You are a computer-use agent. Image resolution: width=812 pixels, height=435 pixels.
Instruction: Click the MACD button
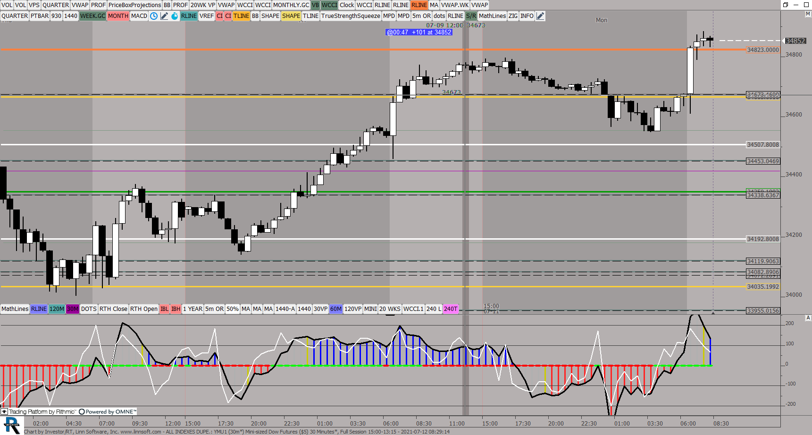(139, 16)
